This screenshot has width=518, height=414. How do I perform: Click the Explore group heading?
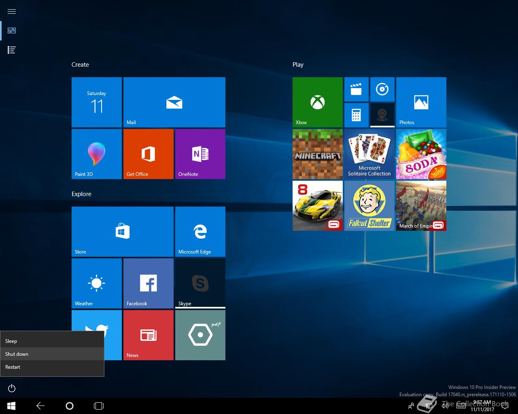[x=81, y=194]
